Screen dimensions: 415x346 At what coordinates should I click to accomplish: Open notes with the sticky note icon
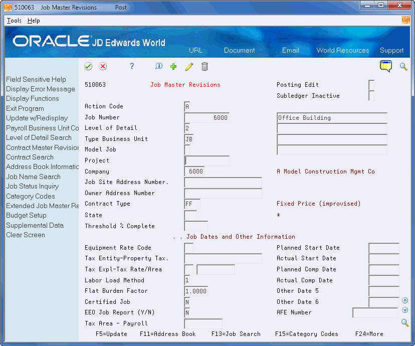point(385,66)
